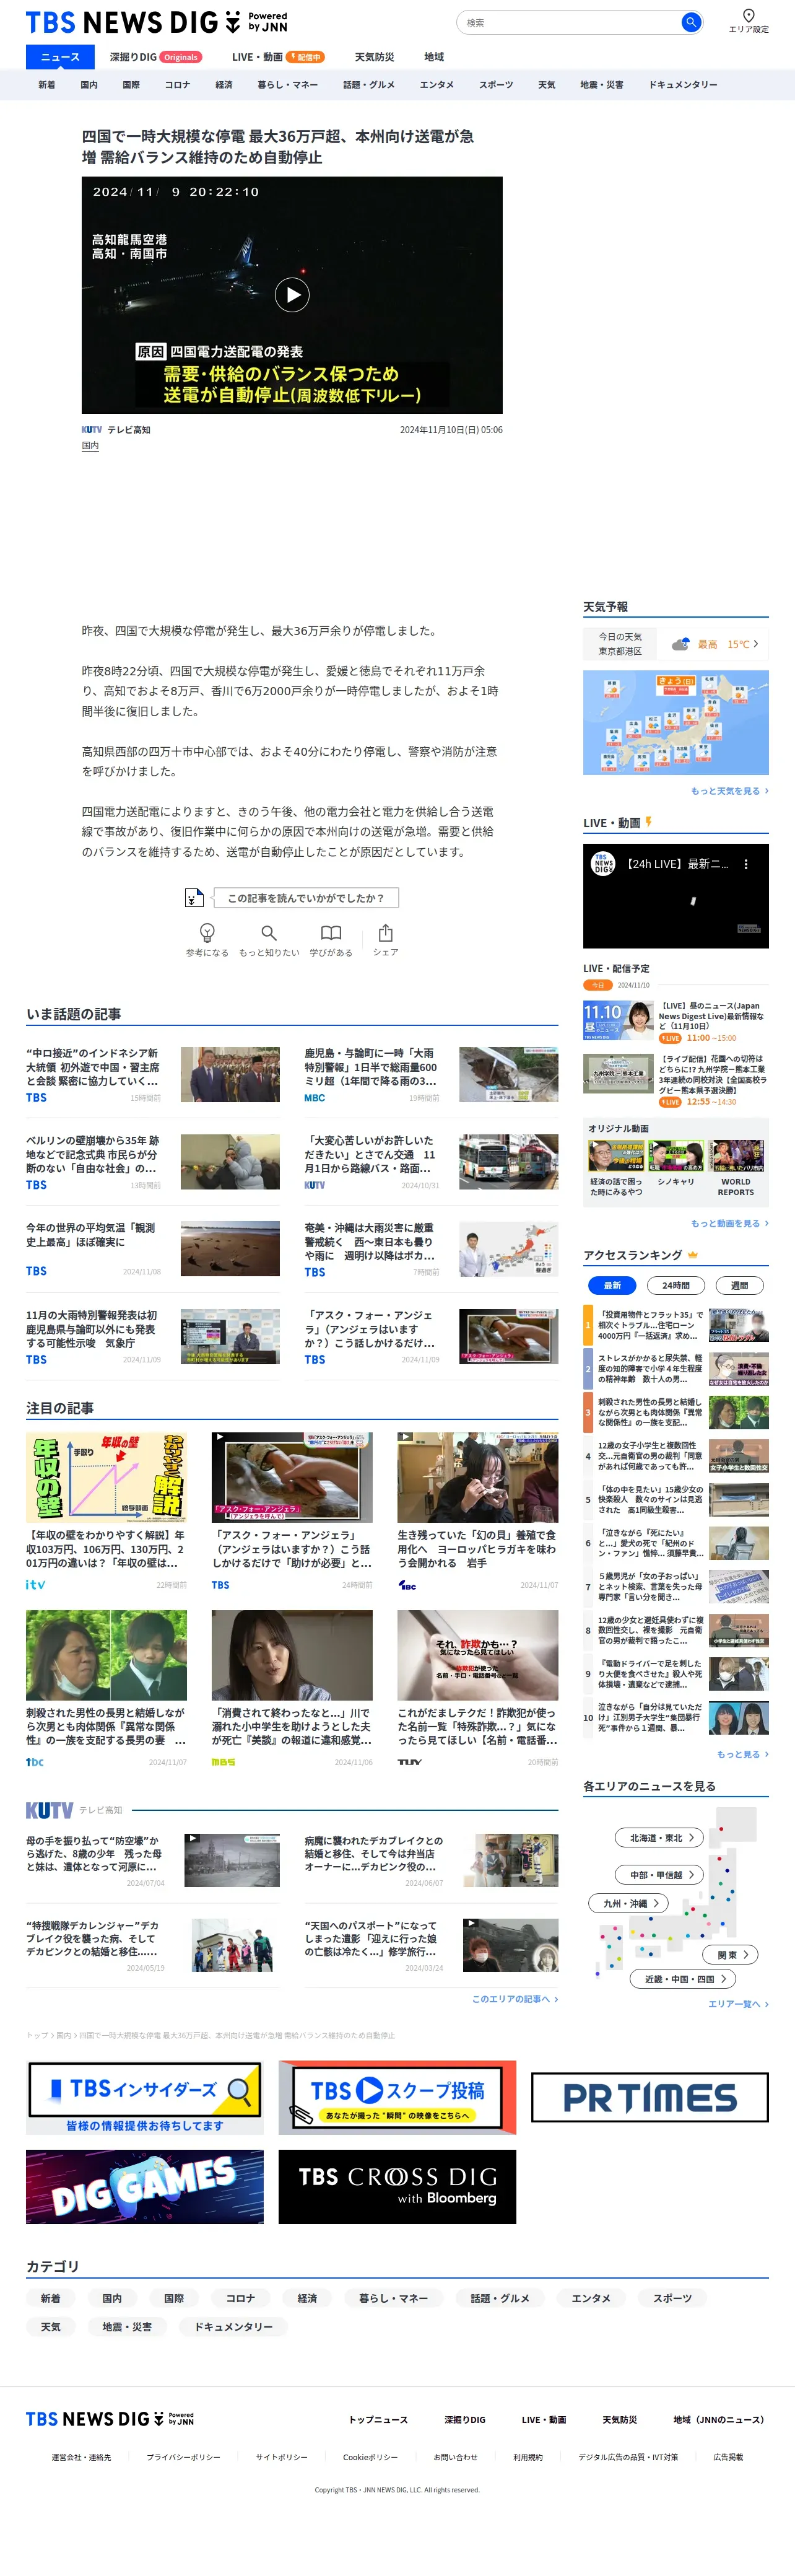Image resolution: width=795 pixels, height=2576 pixels.
Task: Open the PR TIMES banner
Action: (x=650, y=2097)
